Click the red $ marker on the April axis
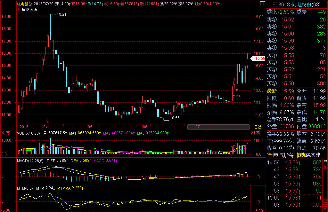328x212 pixels. [48, 121]
